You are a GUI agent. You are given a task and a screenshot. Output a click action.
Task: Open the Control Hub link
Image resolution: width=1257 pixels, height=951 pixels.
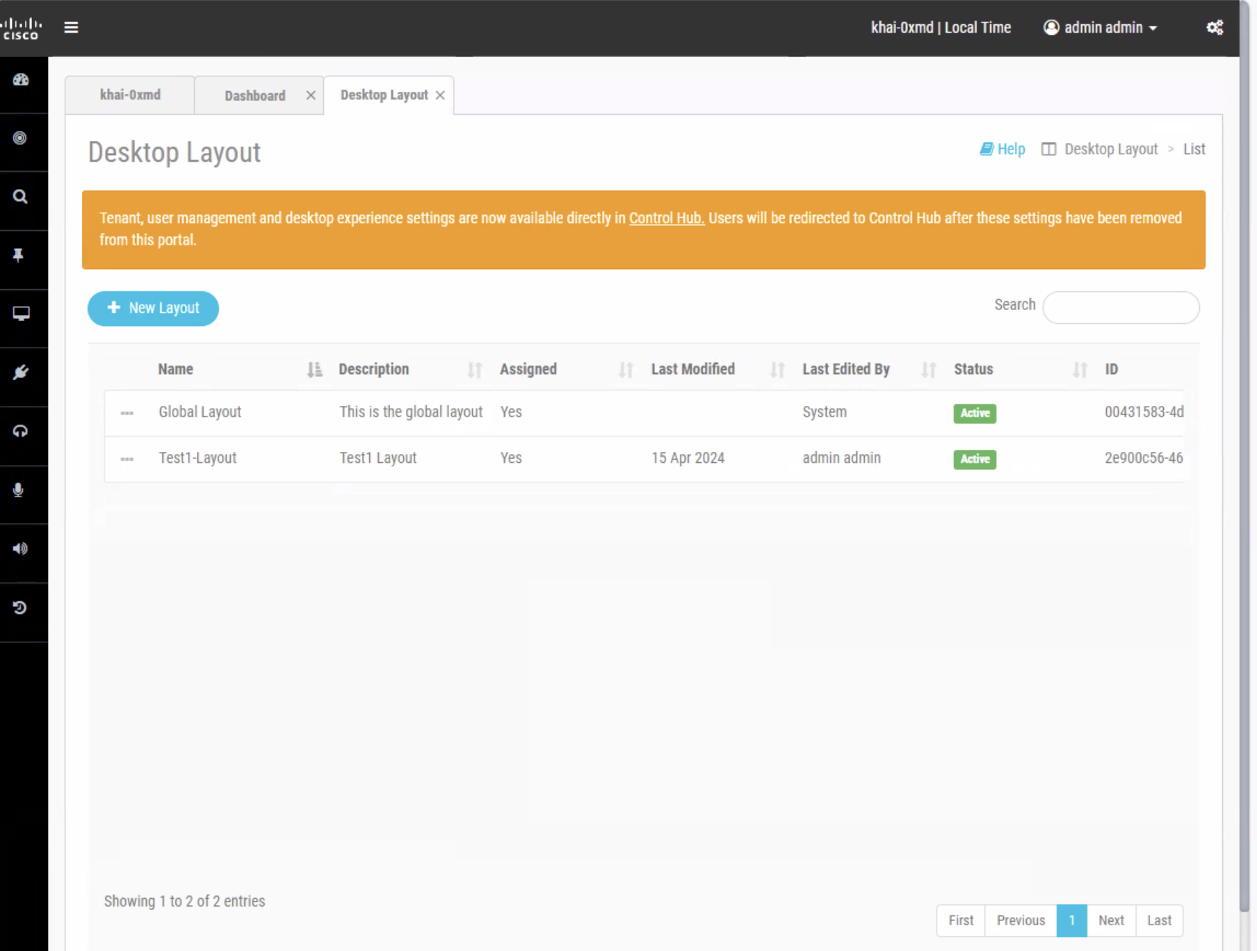(665, 218)
